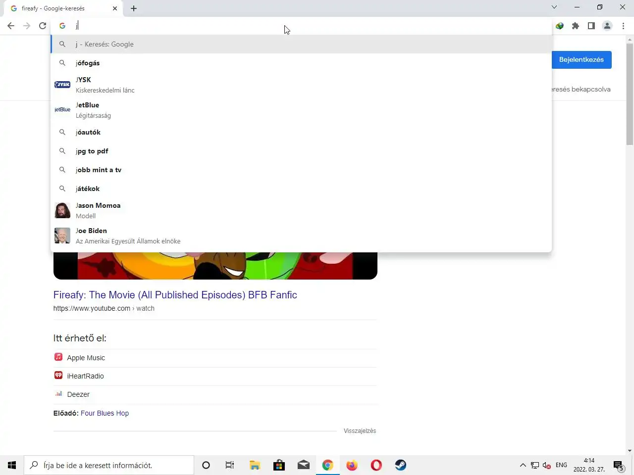This screenshot has height=475, width=634.
Task: Open the Apple Music link
Action: click(86, 358)
